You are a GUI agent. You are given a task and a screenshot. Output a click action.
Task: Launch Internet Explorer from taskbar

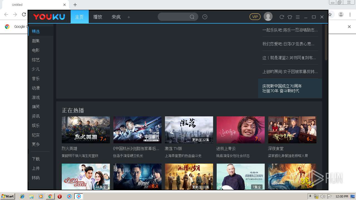click(x=22, y=196)
